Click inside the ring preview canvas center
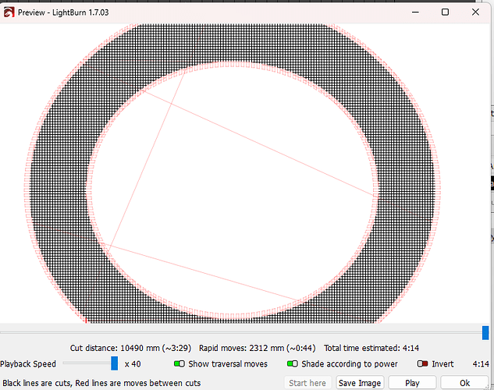Screen dimensions: 494x390 point(233,190)
